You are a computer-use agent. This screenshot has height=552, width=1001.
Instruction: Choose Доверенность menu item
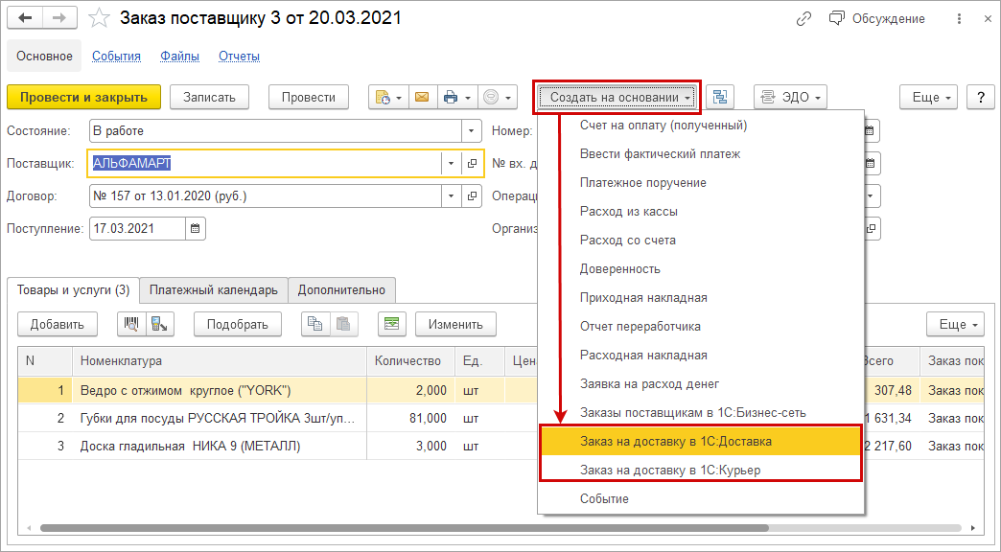coord(701,269)
